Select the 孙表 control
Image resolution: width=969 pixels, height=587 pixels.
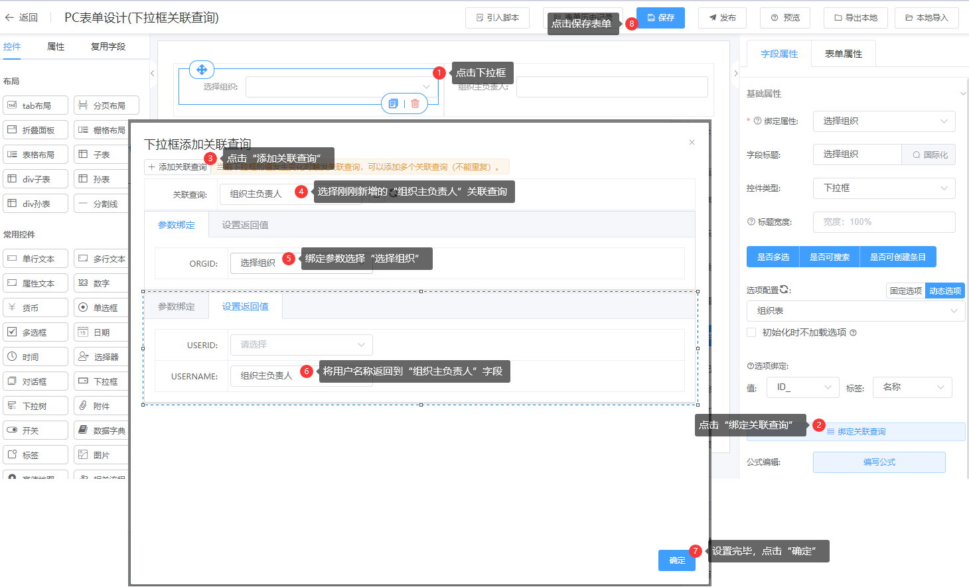(x=102, y=179)
